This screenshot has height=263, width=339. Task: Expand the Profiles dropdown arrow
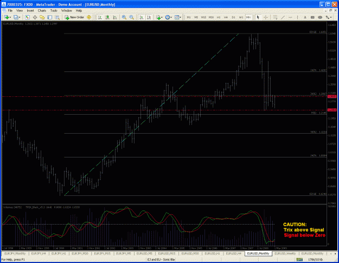pyautogui.click(x=20, y=17)
